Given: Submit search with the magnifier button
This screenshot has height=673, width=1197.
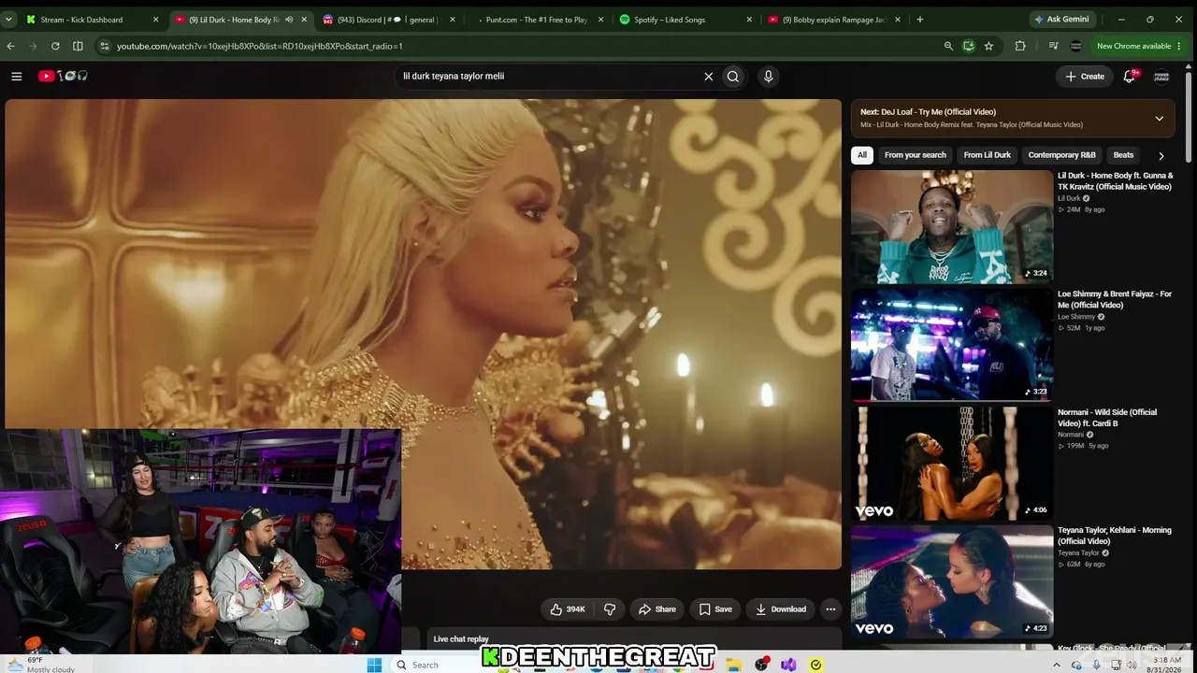Looking at the screenshot, I should pos(733,77).
